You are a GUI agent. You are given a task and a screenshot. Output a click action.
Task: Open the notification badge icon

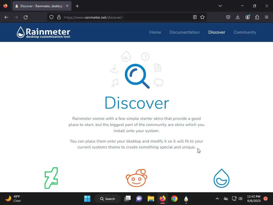tap(266, 199)
